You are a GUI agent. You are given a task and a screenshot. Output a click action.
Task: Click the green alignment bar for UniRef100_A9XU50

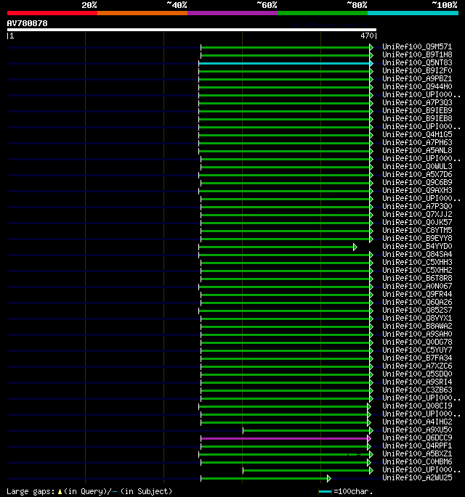point(307,431)
